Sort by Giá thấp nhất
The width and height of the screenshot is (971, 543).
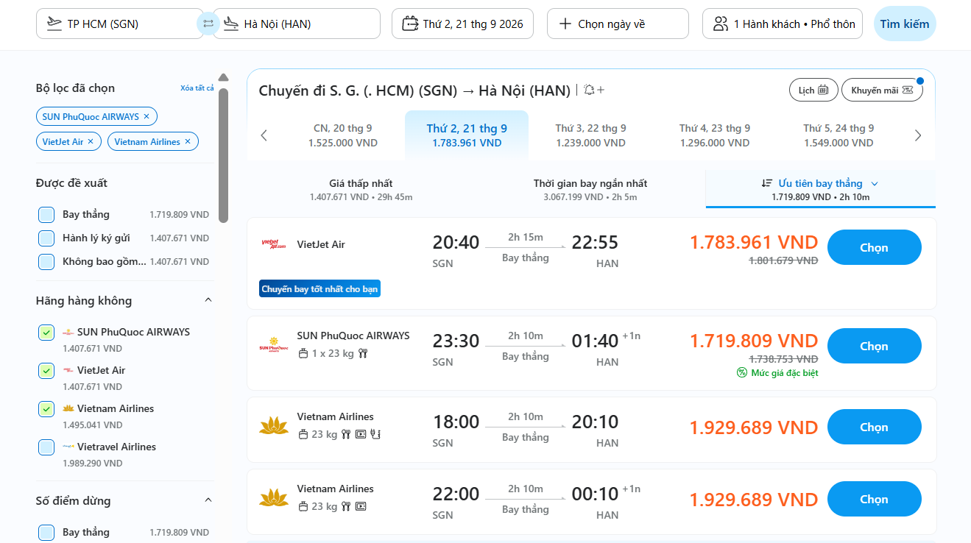[361, 190]
